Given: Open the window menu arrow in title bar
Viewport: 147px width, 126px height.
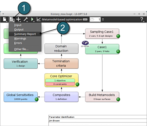Looking at the screenshot, I should point(3,14).
